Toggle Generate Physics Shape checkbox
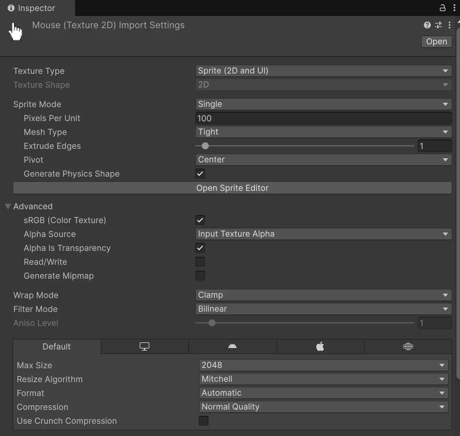460x436 pixels. 200,174
